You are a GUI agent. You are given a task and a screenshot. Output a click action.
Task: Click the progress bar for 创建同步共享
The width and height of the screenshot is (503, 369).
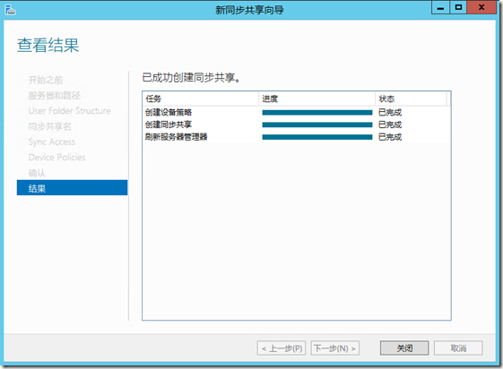pyautogui.click(x=317, y=124)
